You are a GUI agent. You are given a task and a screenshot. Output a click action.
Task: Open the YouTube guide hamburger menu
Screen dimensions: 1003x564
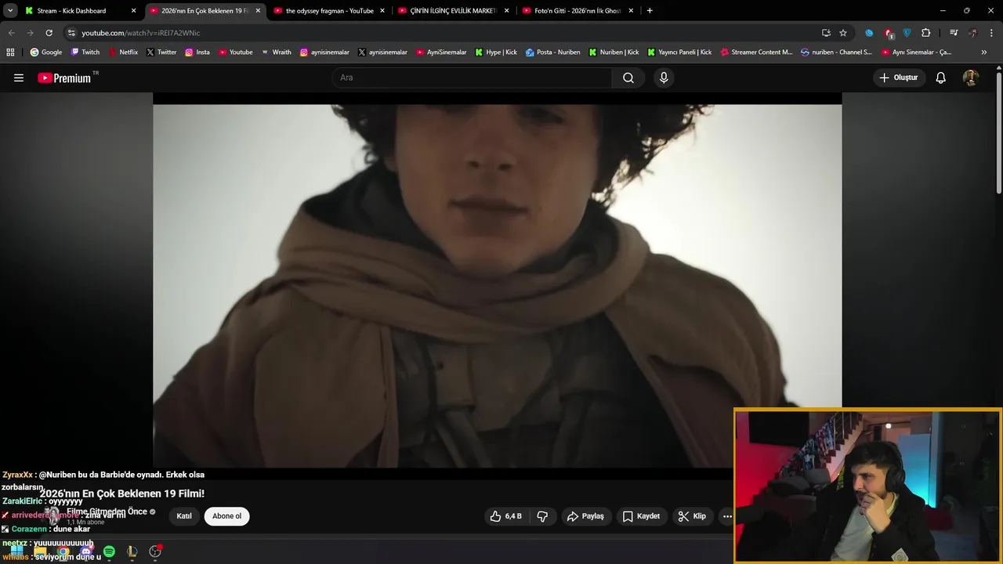tap(19, 78)
